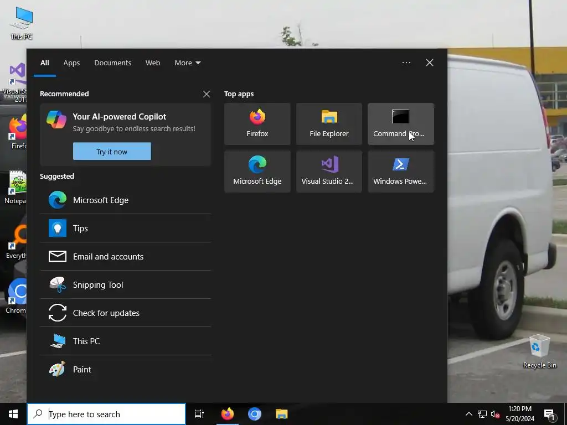Open the notification center icon

[549, 414]
